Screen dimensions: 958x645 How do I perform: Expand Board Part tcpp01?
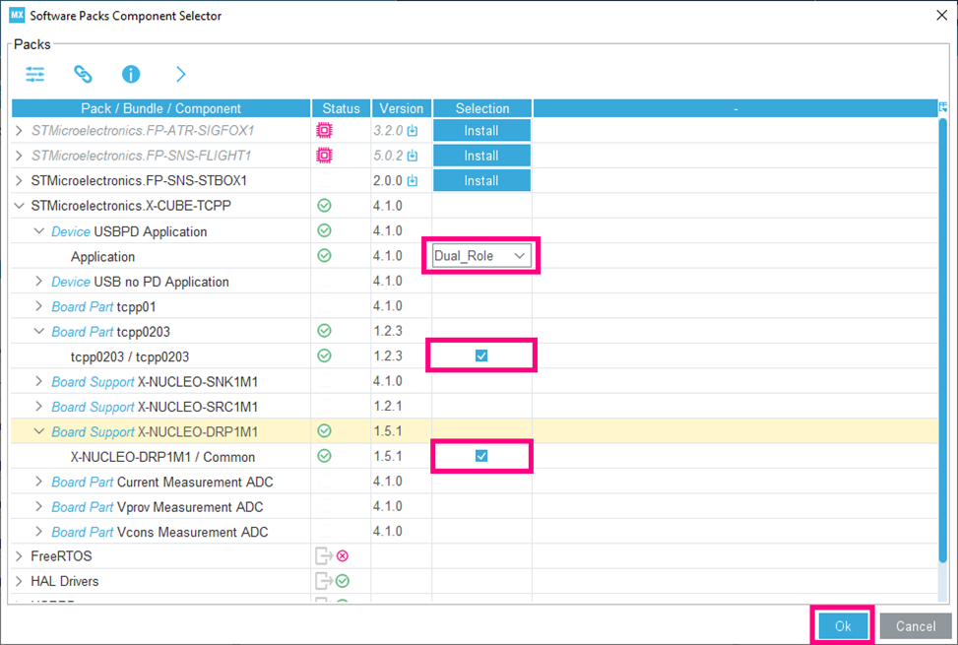39,306
